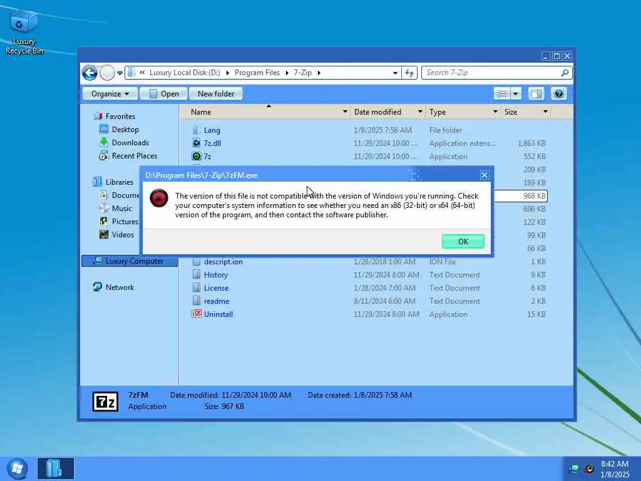The width and height of the screenshot is (641, 481).
Task: Open Luxury Recycle Bin on desktop
Action: coord(24,32)
